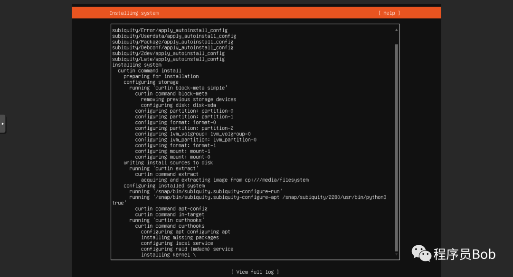
Task: Select 'configuring disk: disk-sda' log line
Action: (x=178, y=105)
